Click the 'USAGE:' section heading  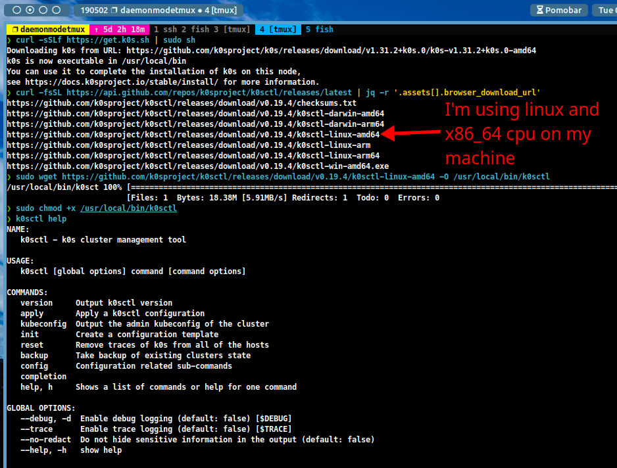coord(20,261)
